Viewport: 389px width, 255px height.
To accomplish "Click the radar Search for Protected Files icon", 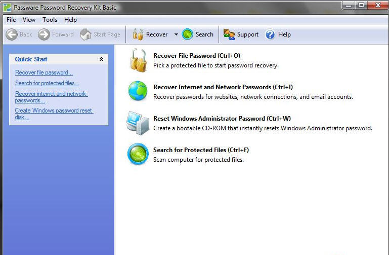I will point(138,154).
